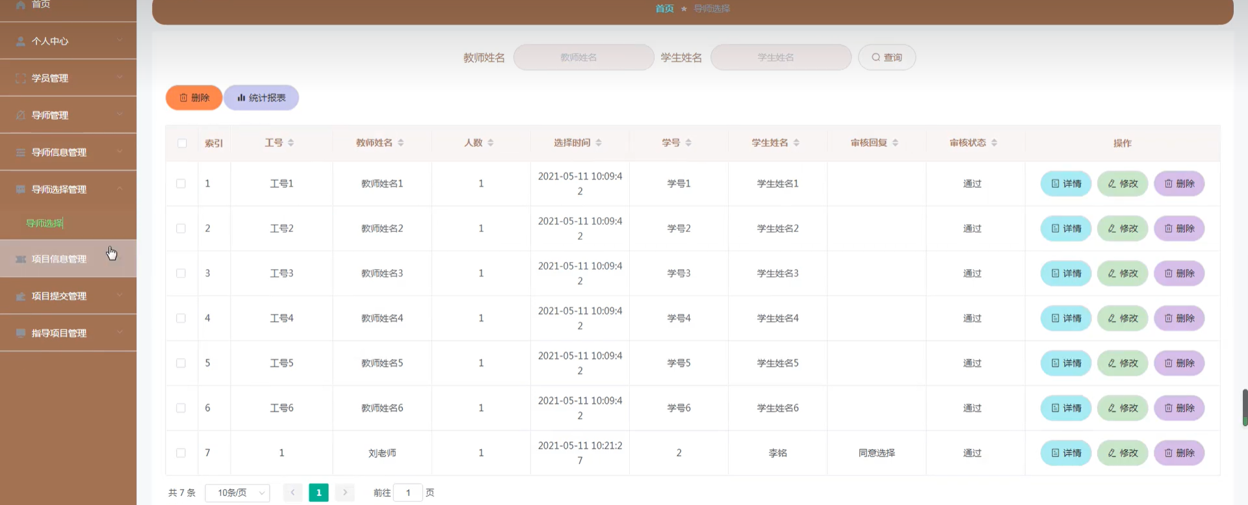The height and width of the screenshot is (505, 1248).
Task: Expand the 项目提交管理 menu chevron
Action: tap(120, 295)
